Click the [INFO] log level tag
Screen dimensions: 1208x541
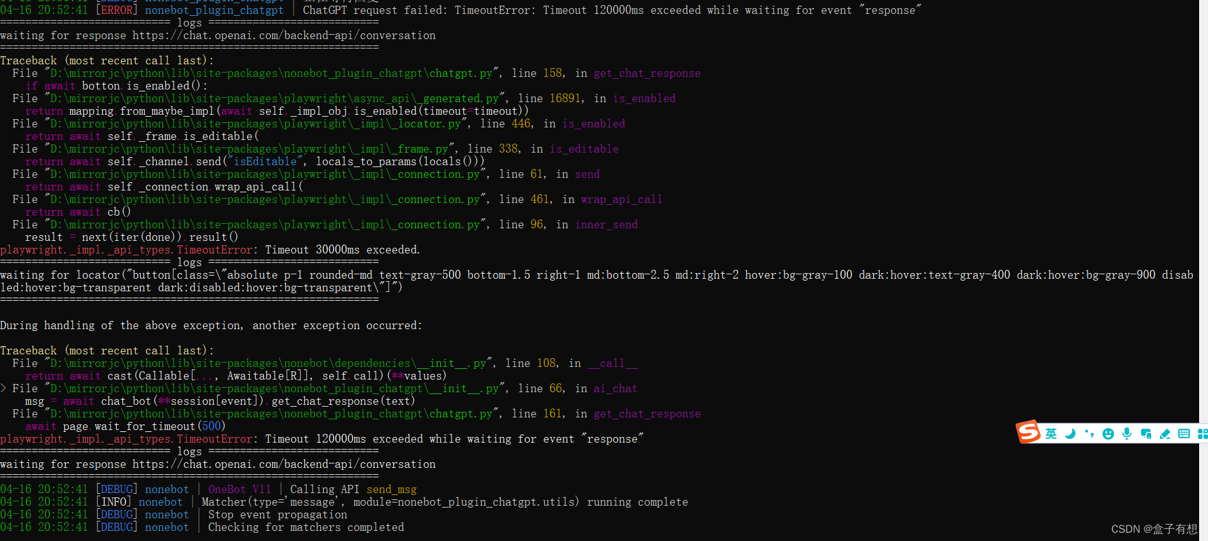coord(113,502)
